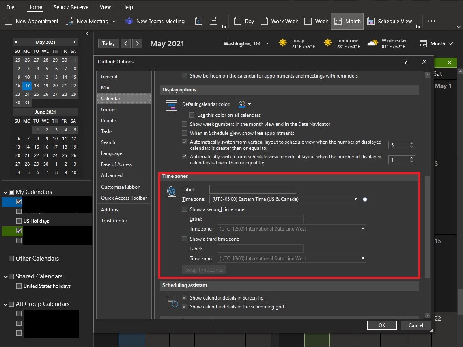Cancel the Outlook Options dialog
Image resolution: width=463 pixels, height=347 pixels.
point(416,325)
